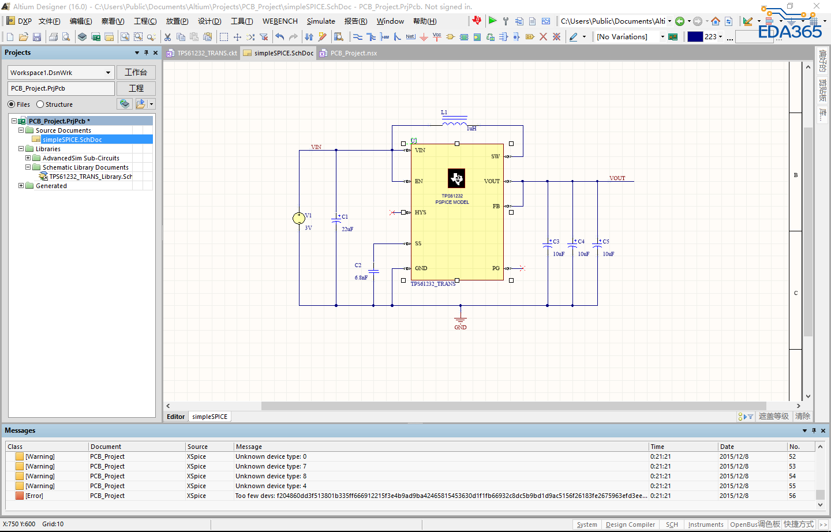Click the Place GND power port icon
The image size is (831, 532).
424,37
